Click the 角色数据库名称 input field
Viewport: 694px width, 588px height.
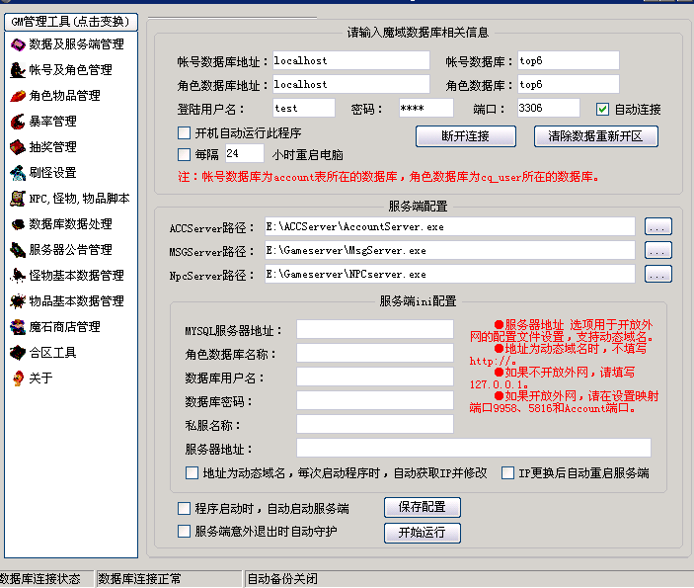pos(375,353)
